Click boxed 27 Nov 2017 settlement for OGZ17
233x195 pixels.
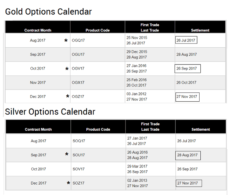pyautogui.click(x=187, y=97)
